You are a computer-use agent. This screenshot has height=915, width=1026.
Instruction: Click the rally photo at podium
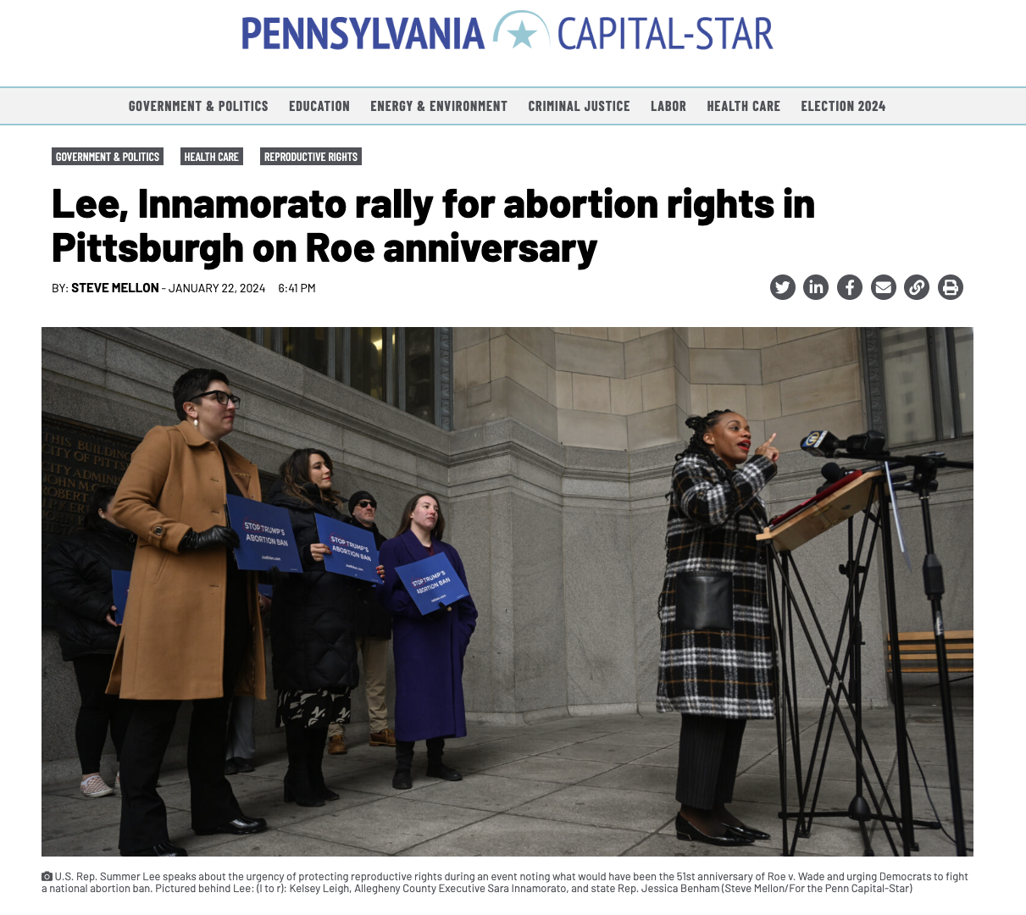tap(507, 591)
